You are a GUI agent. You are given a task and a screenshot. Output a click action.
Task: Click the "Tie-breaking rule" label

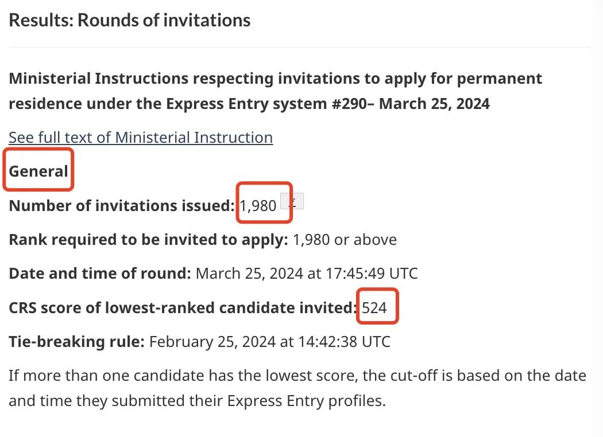click(76, 342)
